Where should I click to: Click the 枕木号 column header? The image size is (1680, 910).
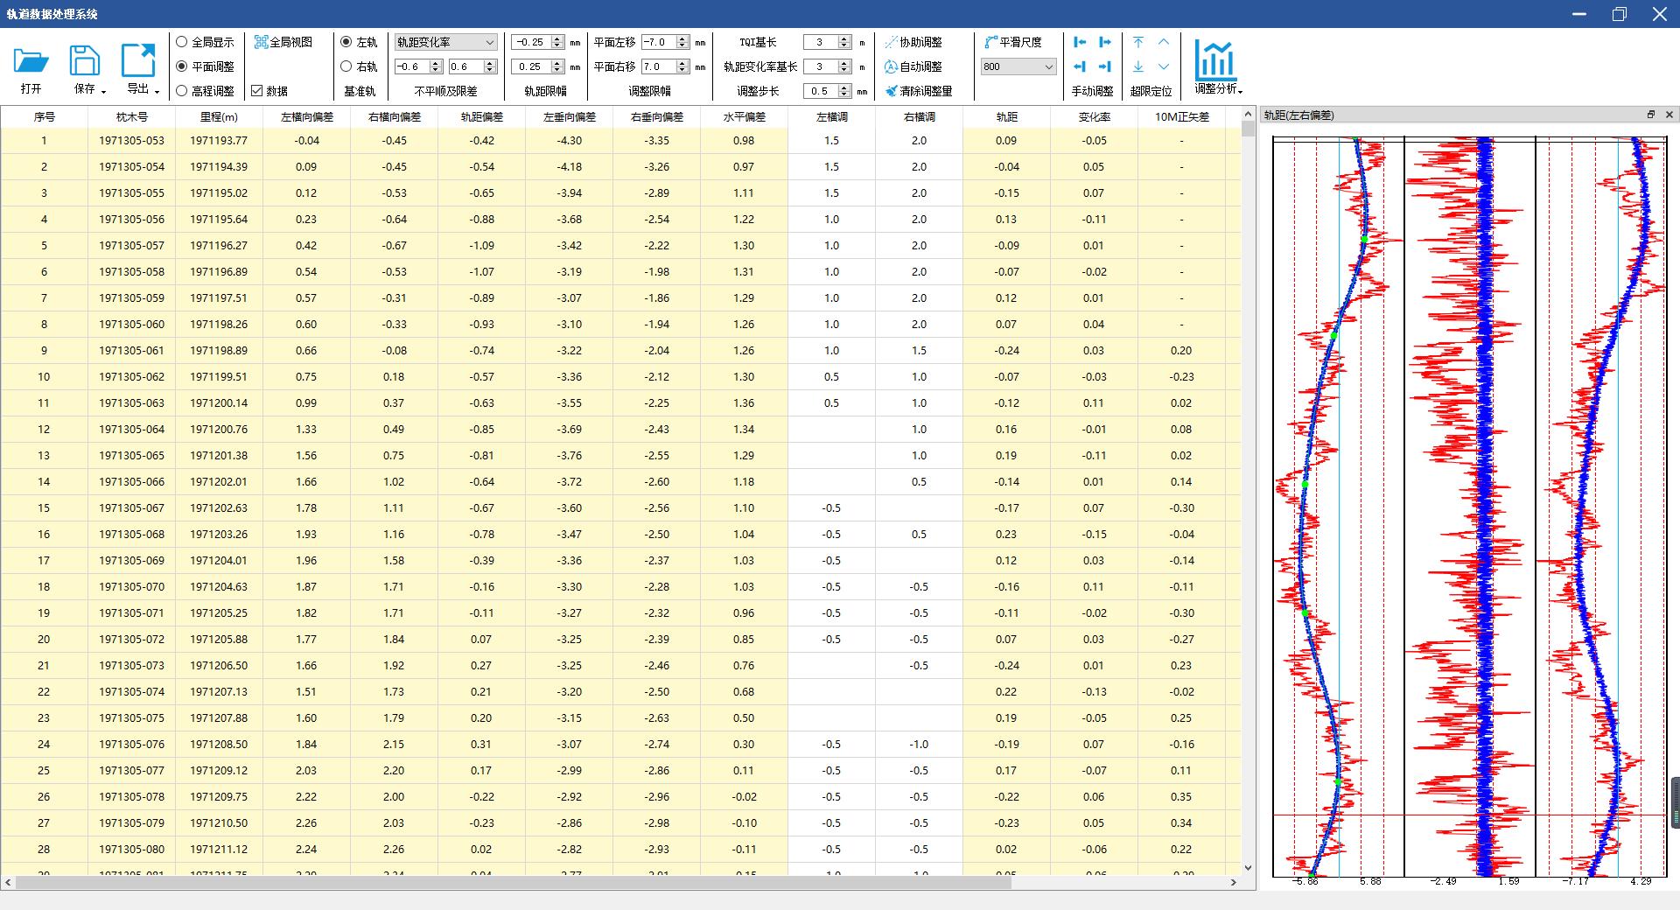(x=131, y=116)
